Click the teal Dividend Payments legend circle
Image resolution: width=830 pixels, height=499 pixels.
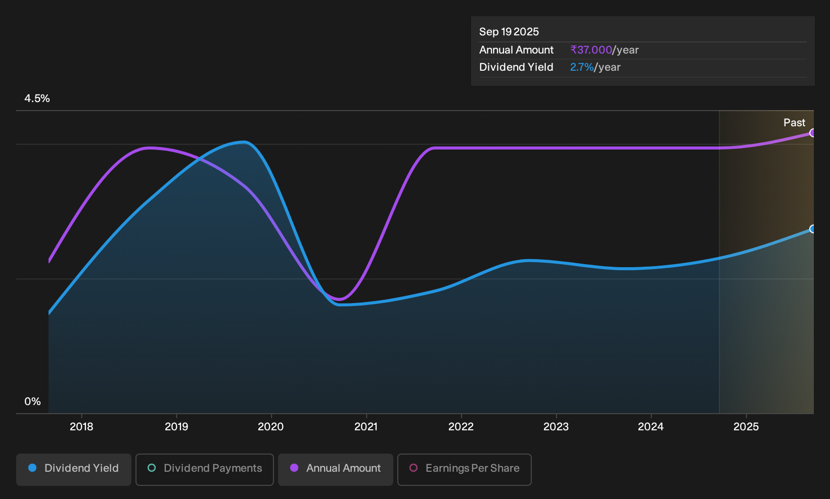coord(152,468)
